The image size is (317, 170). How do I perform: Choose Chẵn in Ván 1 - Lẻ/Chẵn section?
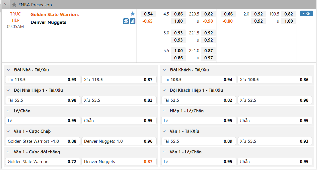[x=275, y=162]
